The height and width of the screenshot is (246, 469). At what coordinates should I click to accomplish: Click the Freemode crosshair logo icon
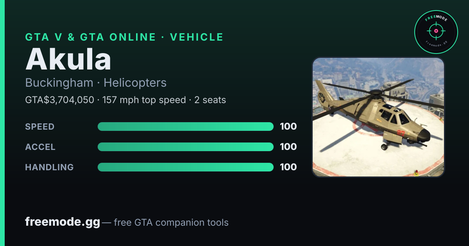436,32
